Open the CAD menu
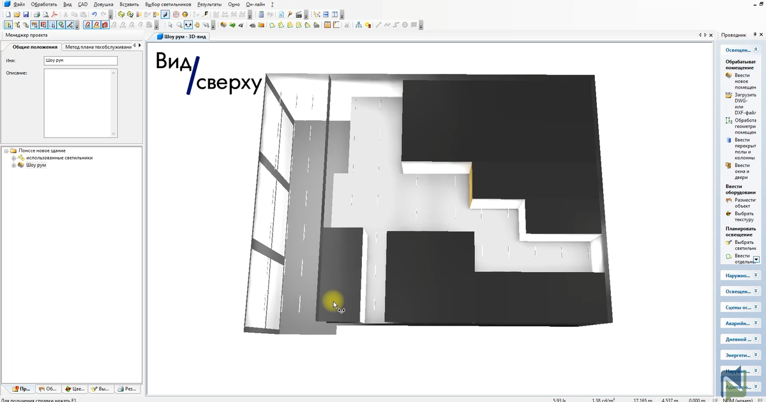Image resolution: width=766 pixels, height=402 pixels. [83, 4]
